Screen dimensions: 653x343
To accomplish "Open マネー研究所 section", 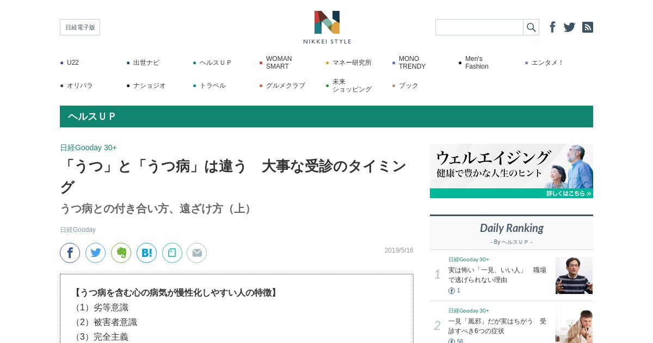I will point(352,63).
